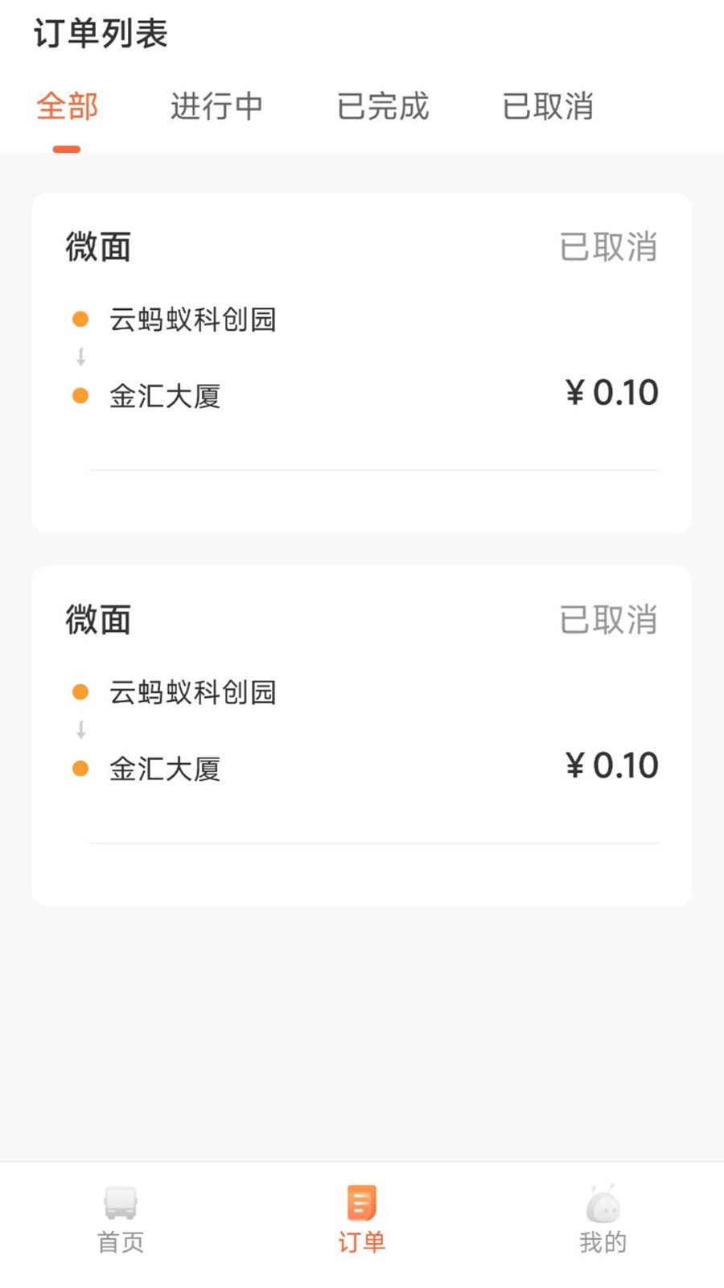
Task: Tap first order's 已取消 status label
Action: (x=608, y=246)
